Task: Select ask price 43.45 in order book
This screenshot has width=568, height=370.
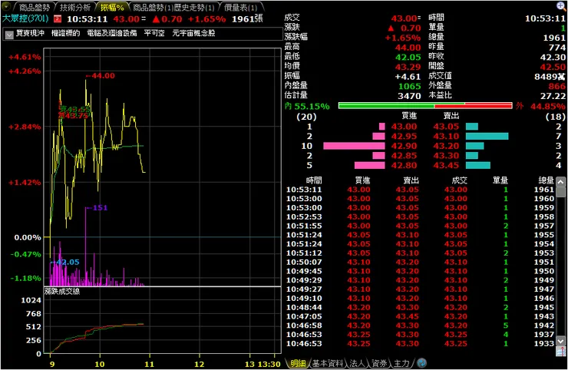Action: click(446, 166)
